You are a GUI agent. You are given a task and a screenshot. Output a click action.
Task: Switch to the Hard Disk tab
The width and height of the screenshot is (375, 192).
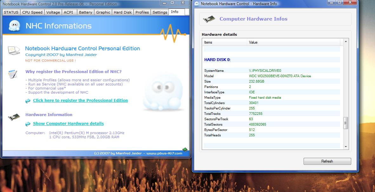123,12
